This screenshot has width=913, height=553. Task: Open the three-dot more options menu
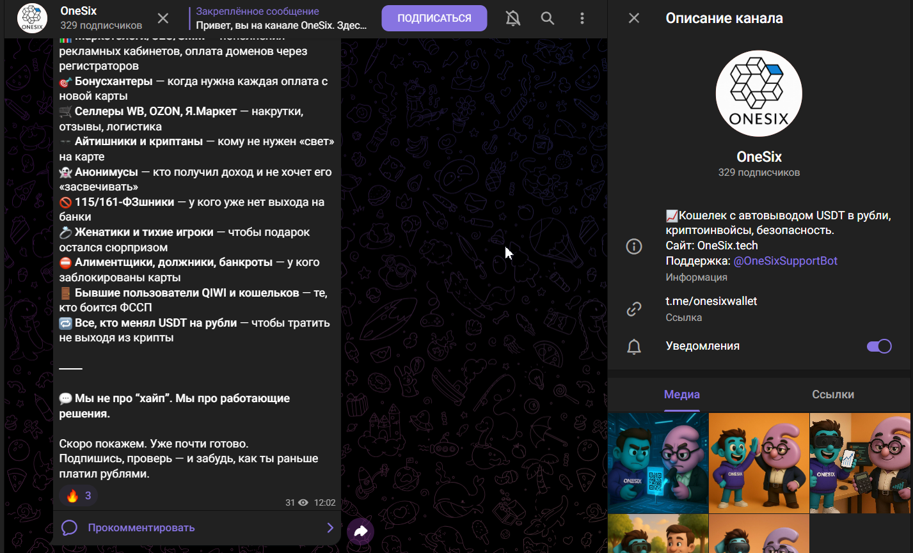(x=582, y=19)
